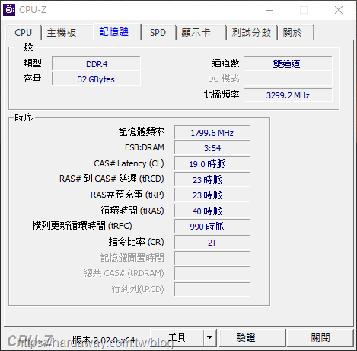Click the 2T command rate value
The height and width of the screenshot is (351, 357).
[212, 243]
